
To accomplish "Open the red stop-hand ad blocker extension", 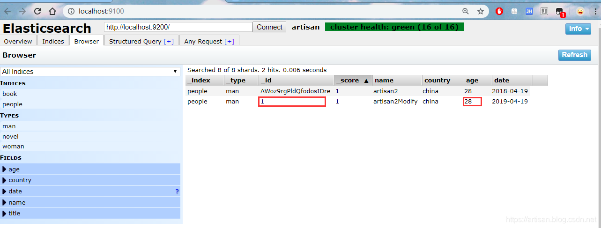I will click(499, 11).
